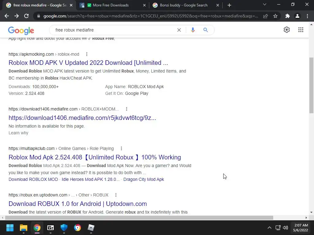Viewport: 314px width, 235px height.
Task: Open options for apkmodking.com result
Action: tap(87, 54)
